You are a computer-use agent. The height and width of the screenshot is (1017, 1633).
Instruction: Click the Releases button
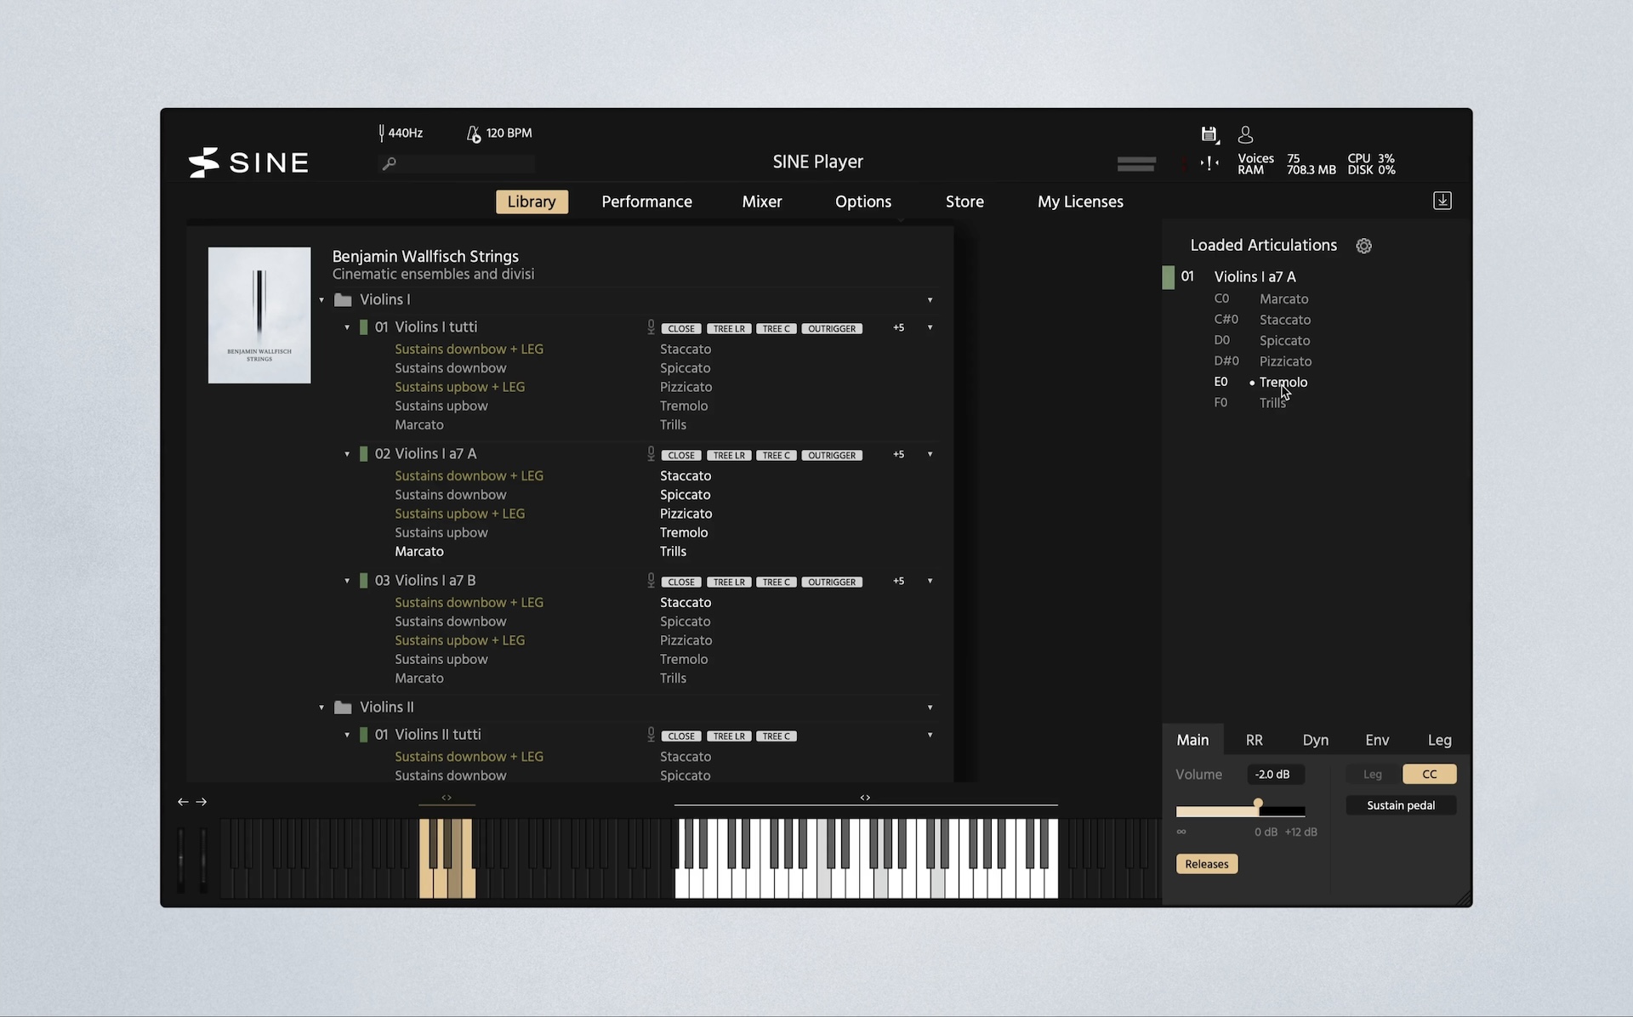point(1206,864)
